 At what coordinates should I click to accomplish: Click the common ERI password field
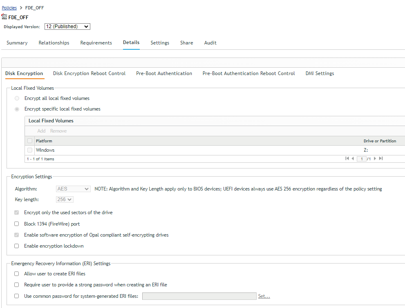(199, 296)
